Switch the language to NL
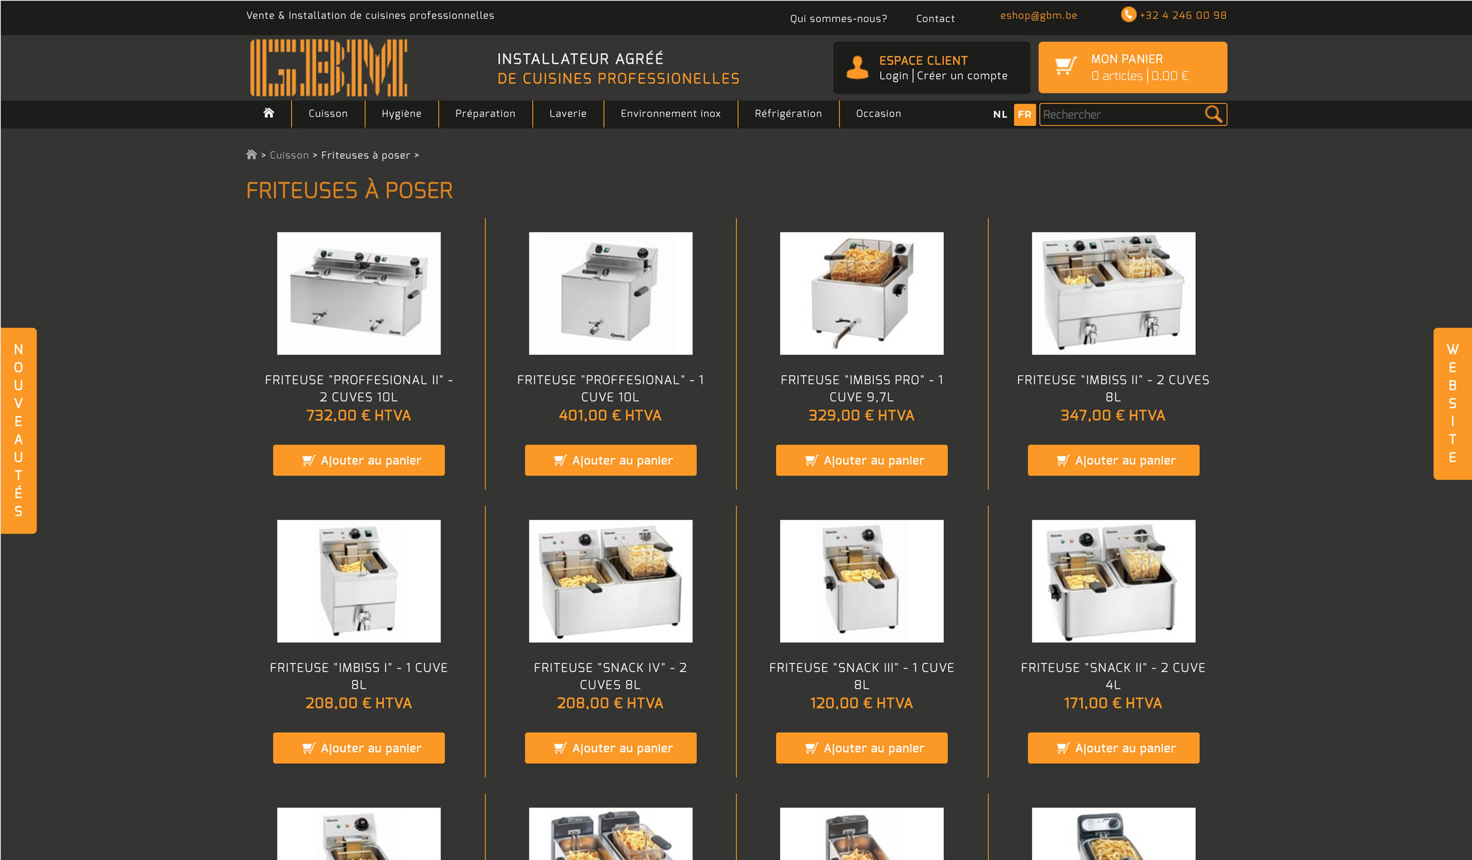Screen dimensions: 1472x860 (1000, 114)
